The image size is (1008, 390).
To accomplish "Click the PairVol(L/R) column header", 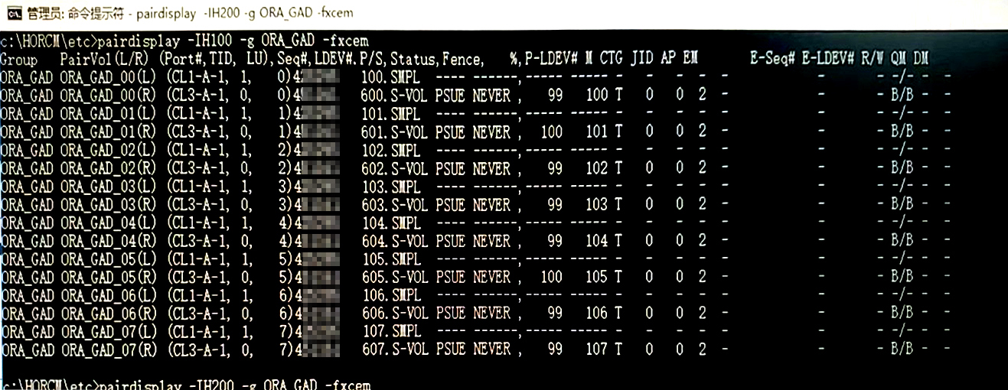I will point(106,59).
